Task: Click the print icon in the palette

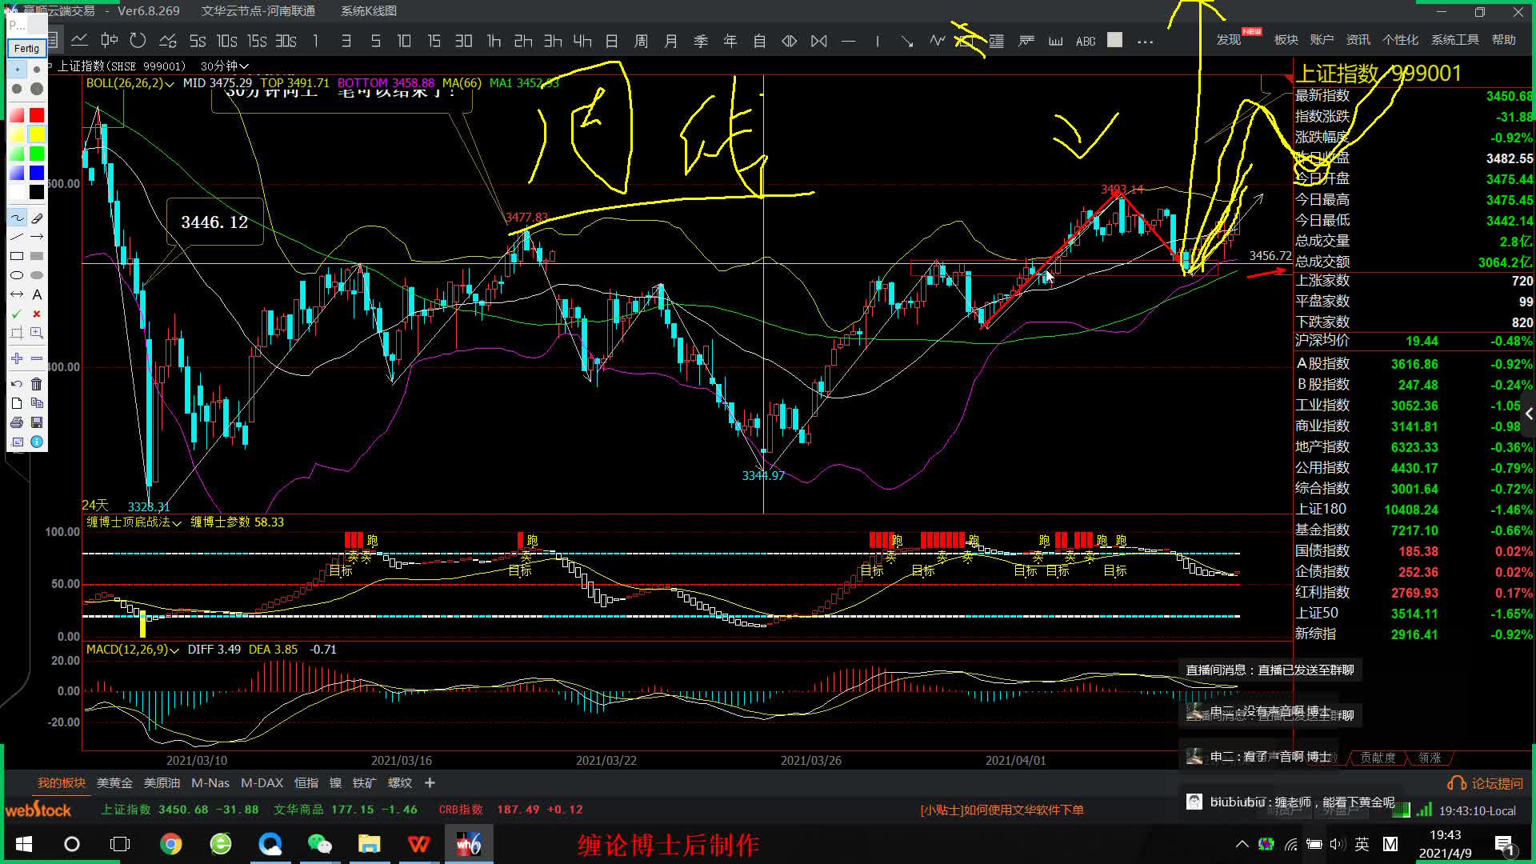Action: (x=17, y=422)
